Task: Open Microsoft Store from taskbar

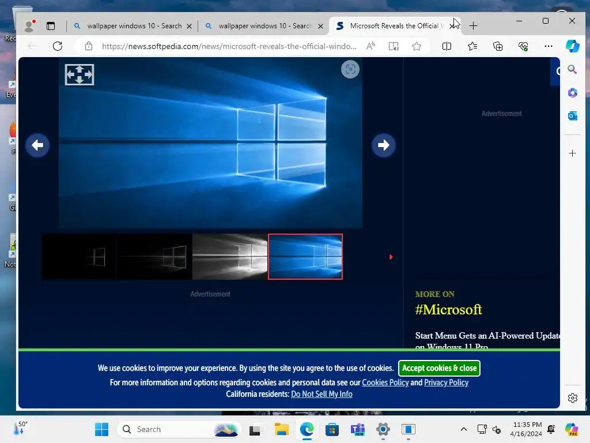Action: tap(332, 429)
